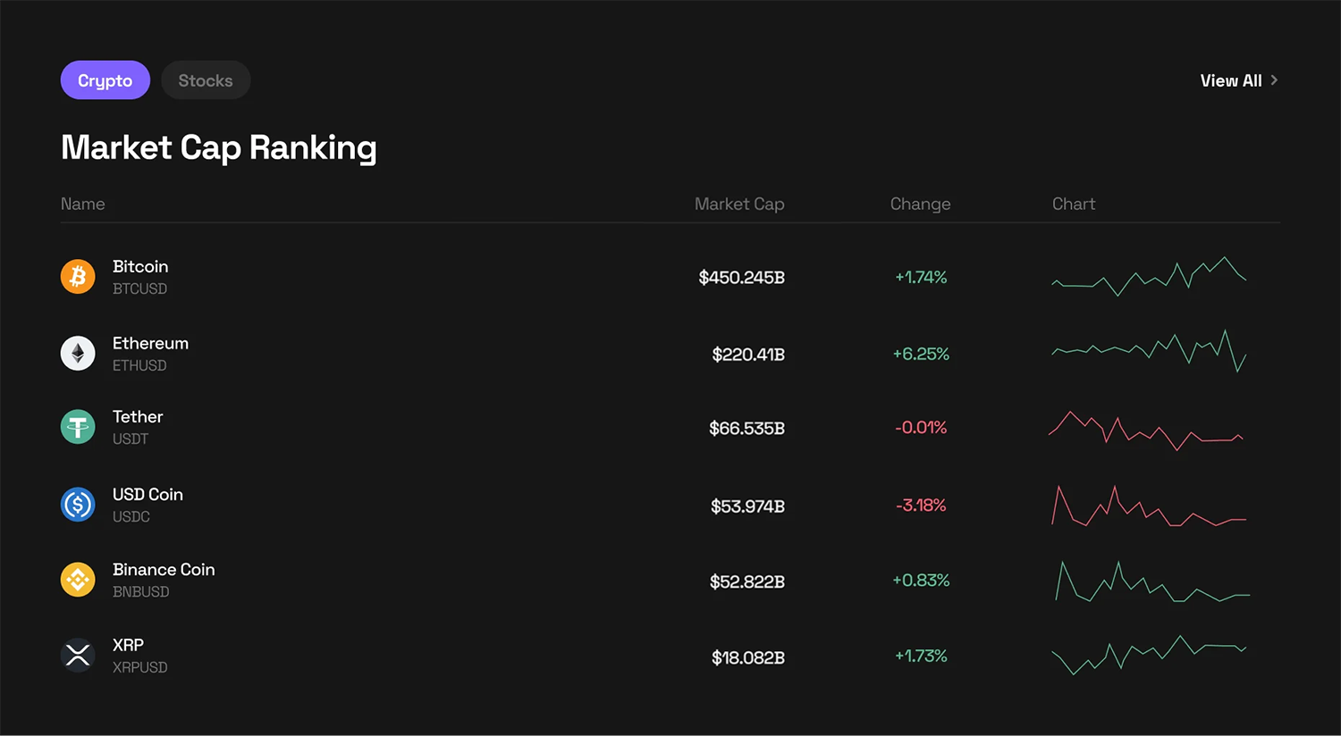Click the Name column header
1341x736 pixels.
83,204
